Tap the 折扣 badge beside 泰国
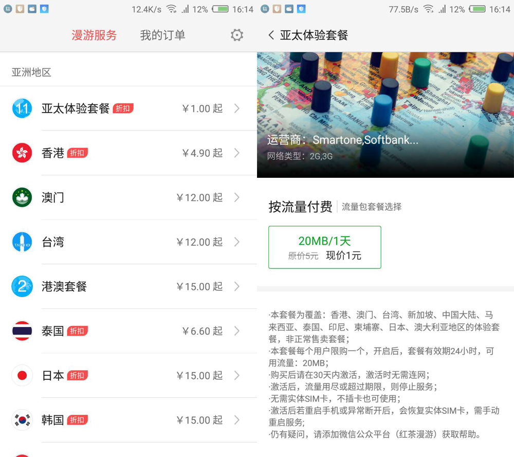This screenshot has width=514, height=457. 78,331
